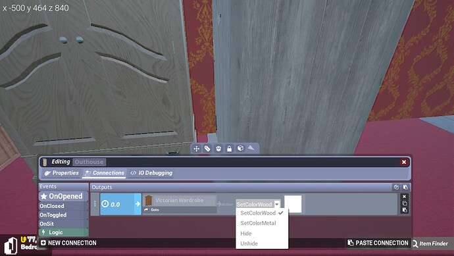Image resolution: width=454 pixels, height=256 pixels.
Task: Choose SetColorWood in the dropdown list
Action: [262, 213]
